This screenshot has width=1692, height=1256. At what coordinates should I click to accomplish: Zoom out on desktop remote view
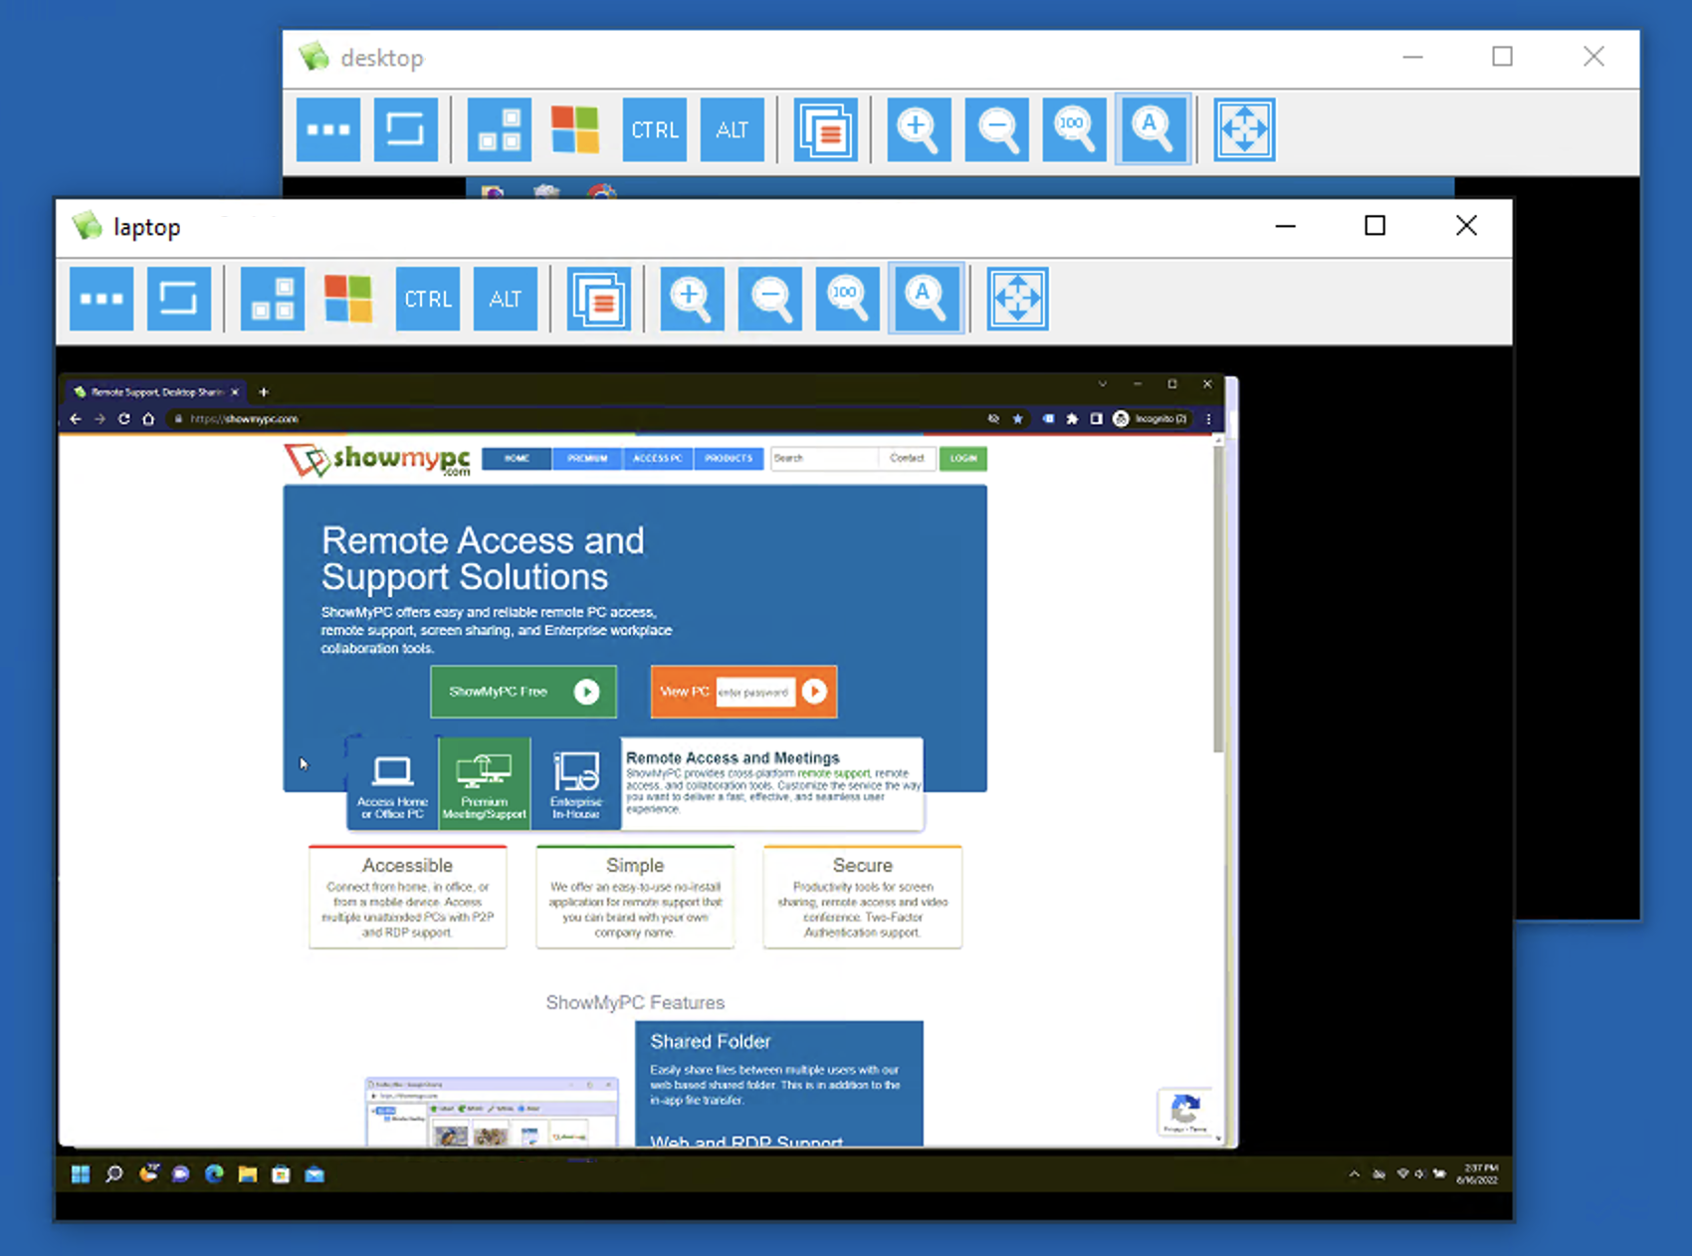click(996, 129)
